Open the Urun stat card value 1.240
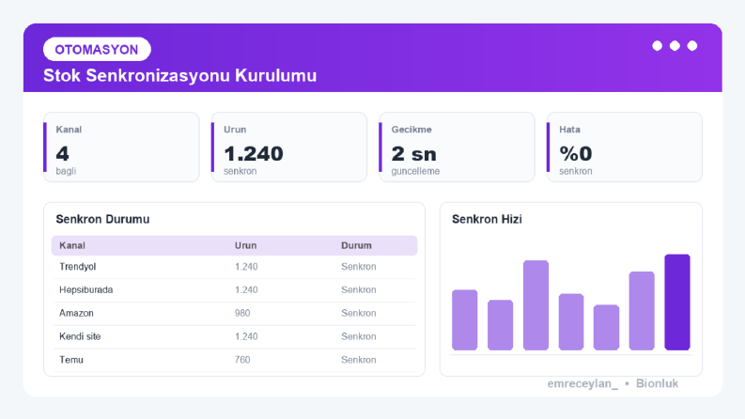 click(x=254, y=153)
